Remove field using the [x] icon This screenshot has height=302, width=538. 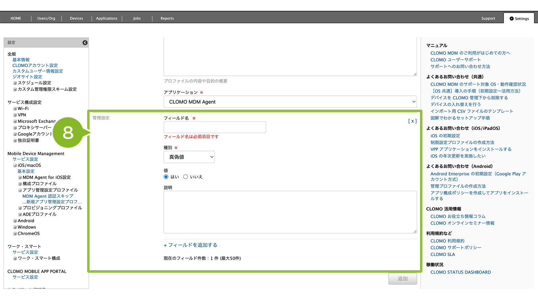(x=412, y=121)
